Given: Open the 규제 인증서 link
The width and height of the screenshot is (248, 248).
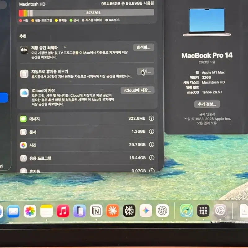Looking at the screenshot, I should (x=207, y=114).
